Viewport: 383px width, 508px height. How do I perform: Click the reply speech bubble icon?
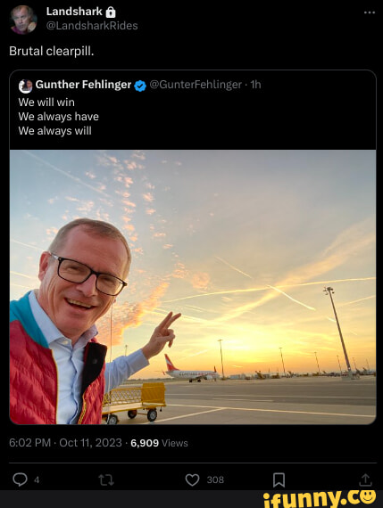(20, 479)
